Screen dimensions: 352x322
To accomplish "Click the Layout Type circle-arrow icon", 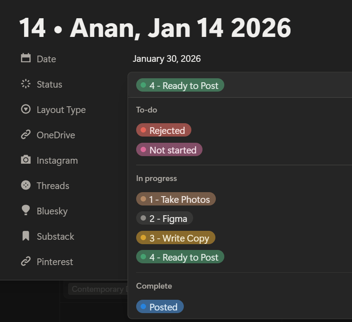I will click(26, 109).
